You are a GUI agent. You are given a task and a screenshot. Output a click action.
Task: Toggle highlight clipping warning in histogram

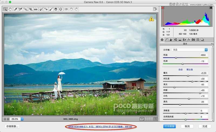211,8
